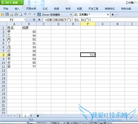Image resolution: width=138 pixels, height=124 pixels.
Task: Open the 插入 ribbon tab
Action: pos(17,9)
